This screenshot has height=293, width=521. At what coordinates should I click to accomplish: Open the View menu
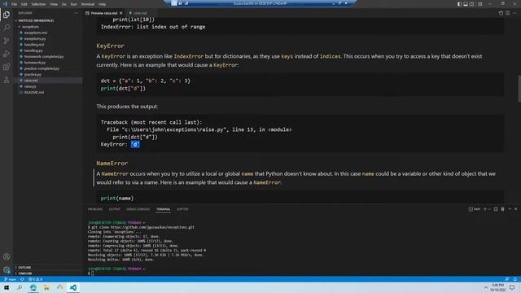click(54, 4)
